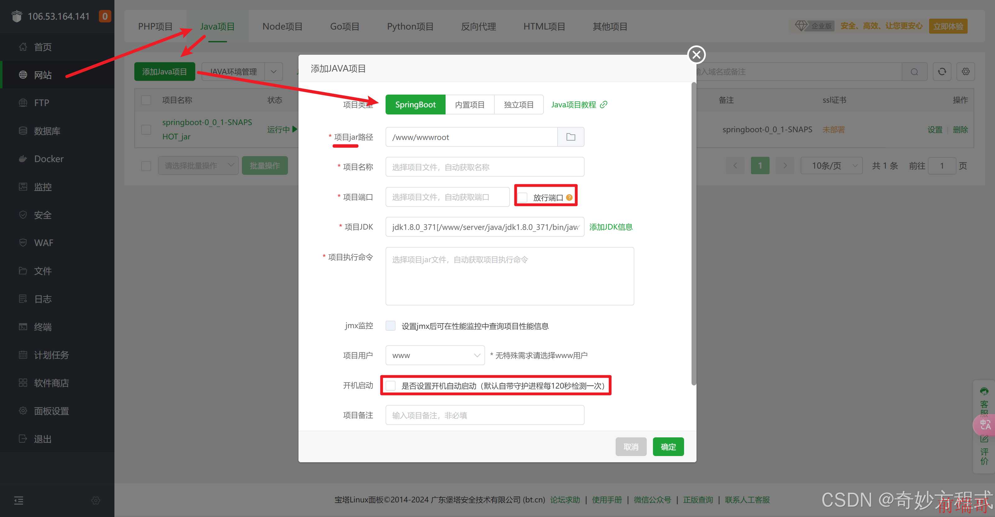Switch to HTML项目 tab
995x517 pixels.
[544, 26]
